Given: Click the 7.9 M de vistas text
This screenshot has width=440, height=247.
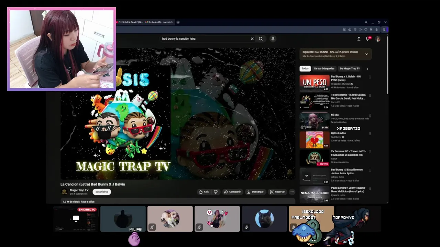Looking at the screenshot, I should click(x=71, y=202).
